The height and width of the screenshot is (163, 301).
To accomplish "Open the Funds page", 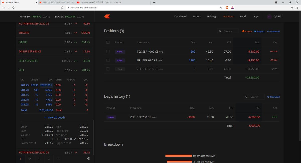I will click(243, 16).
